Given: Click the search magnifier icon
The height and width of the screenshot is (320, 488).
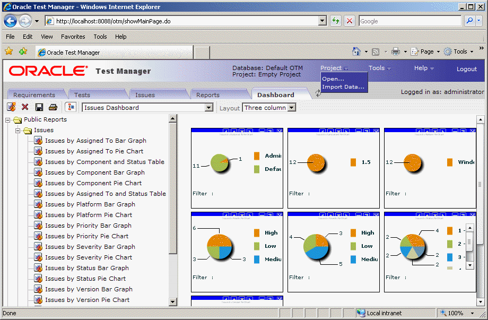Looking at the screenshot, I should point(469,21).
